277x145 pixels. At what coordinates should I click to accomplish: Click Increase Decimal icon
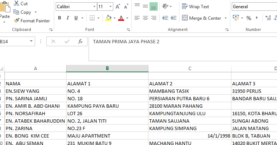(268, 18)
